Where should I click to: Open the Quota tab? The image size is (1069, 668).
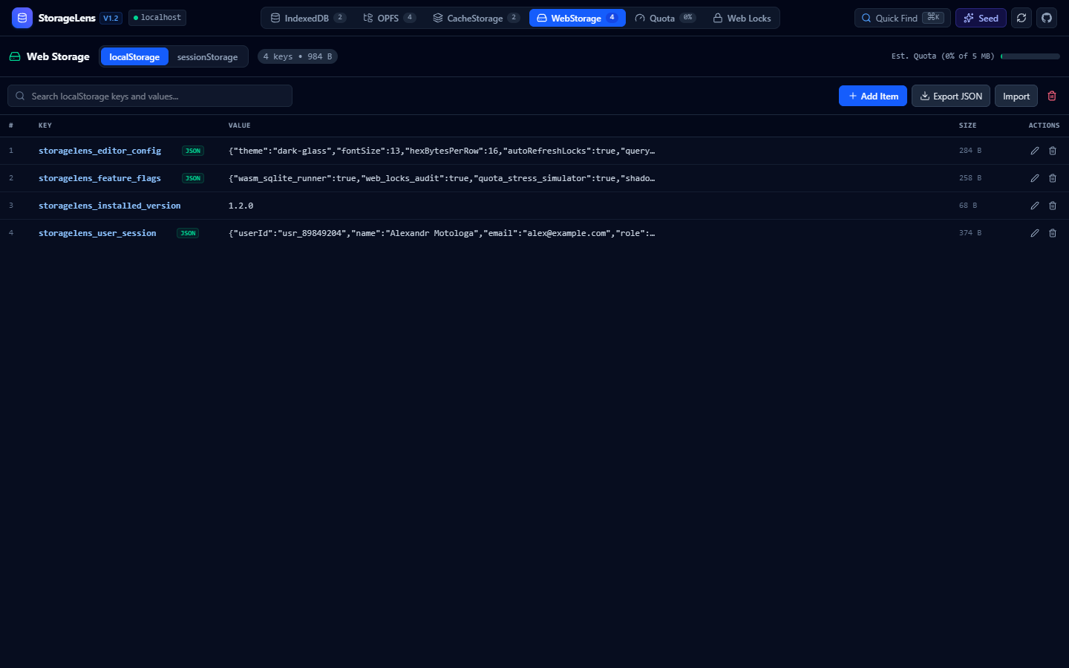click(665, 18)
